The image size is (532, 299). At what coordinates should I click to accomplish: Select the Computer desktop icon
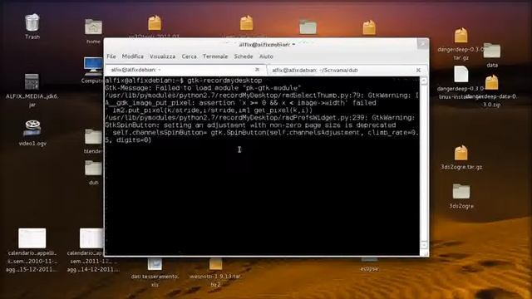(93, 66)
